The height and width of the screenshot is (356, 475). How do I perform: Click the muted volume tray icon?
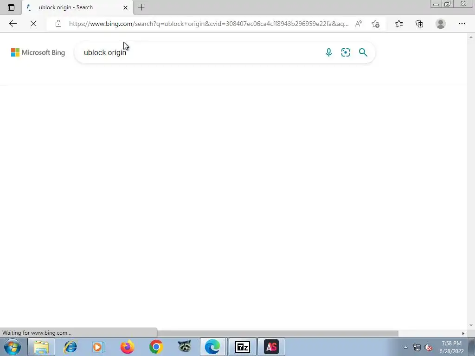tap(428, 347)
